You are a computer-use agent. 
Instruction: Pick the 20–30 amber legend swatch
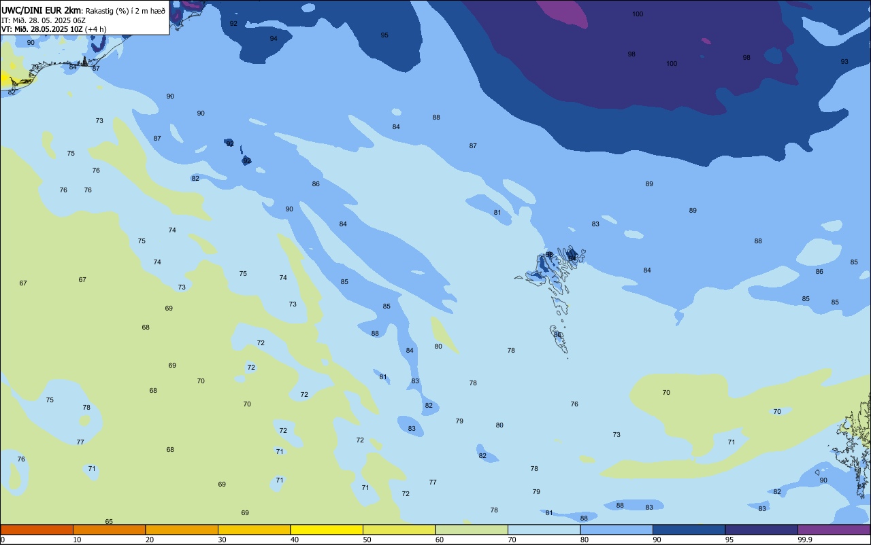point(182,529)
